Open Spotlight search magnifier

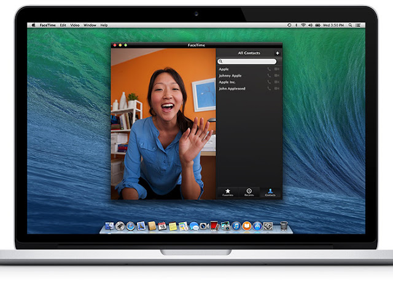coord(350,25)
